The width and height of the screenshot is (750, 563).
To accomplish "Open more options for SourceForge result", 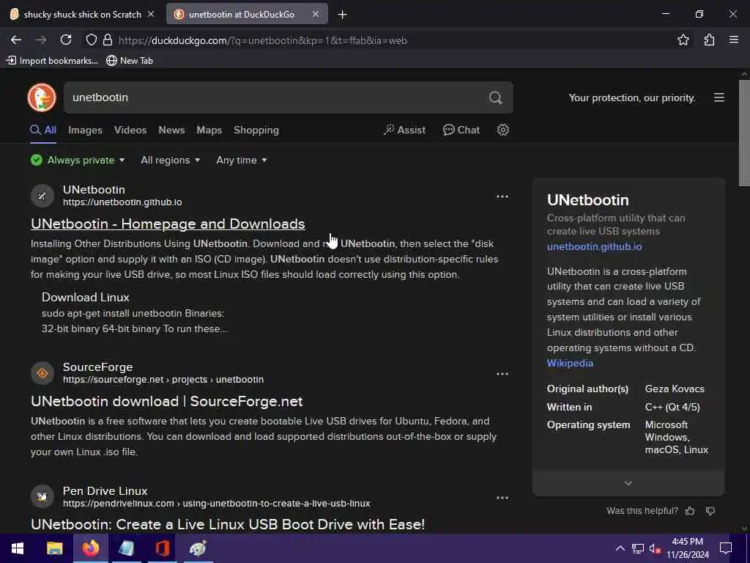I will [x=502, y=373].
